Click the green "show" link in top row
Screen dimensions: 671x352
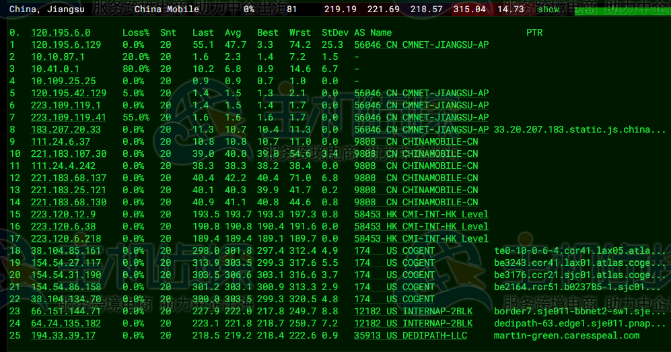click(x=549, y=9)
